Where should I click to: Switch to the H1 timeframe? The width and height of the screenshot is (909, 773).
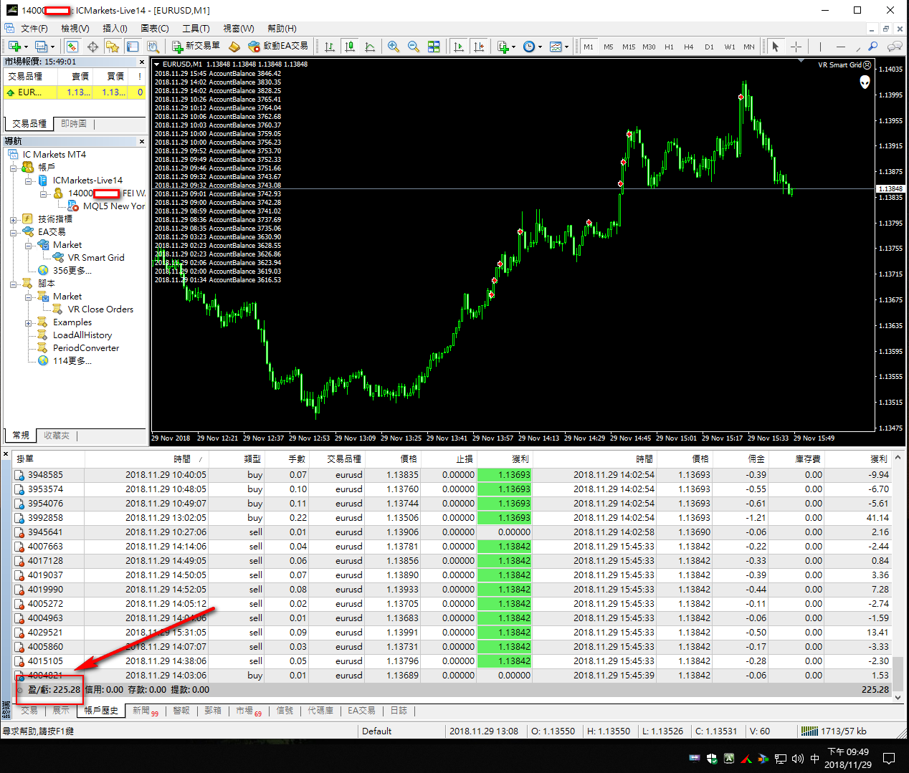[669, 47]
